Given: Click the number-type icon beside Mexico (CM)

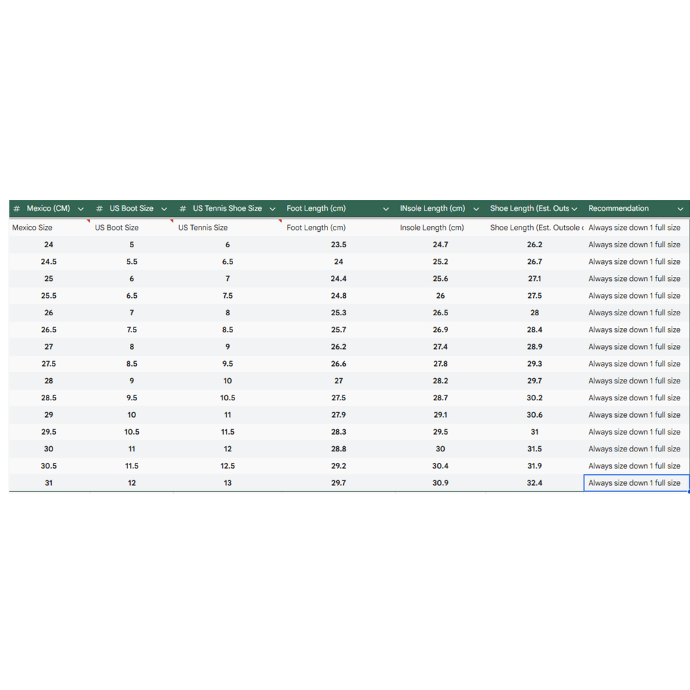Looking at the screenshot, I should [17, 209].
